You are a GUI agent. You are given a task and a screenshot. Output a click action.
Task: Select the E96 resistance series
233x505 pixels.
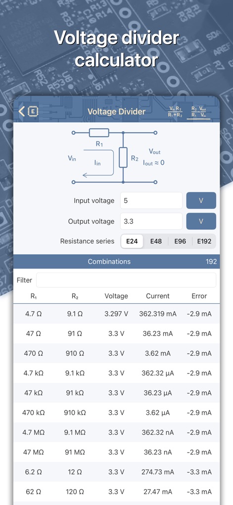pos(180,241)
